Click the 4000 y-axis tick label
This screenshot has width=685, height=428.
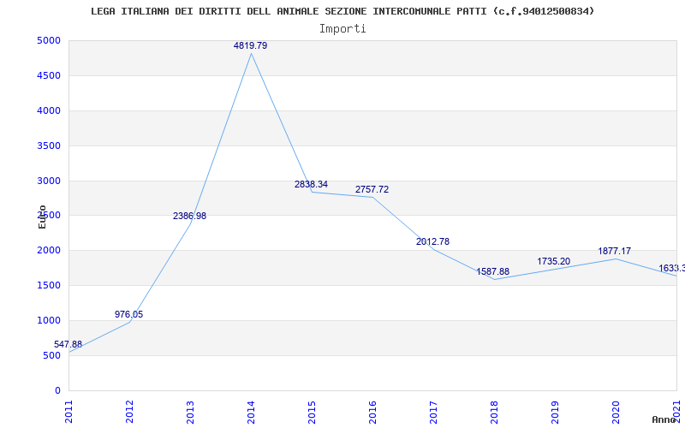pos(49,110)
